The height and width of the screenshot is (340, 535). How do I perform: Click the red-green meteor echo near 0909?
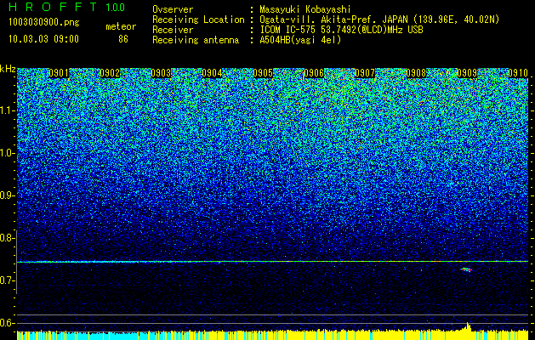(466, 269)
